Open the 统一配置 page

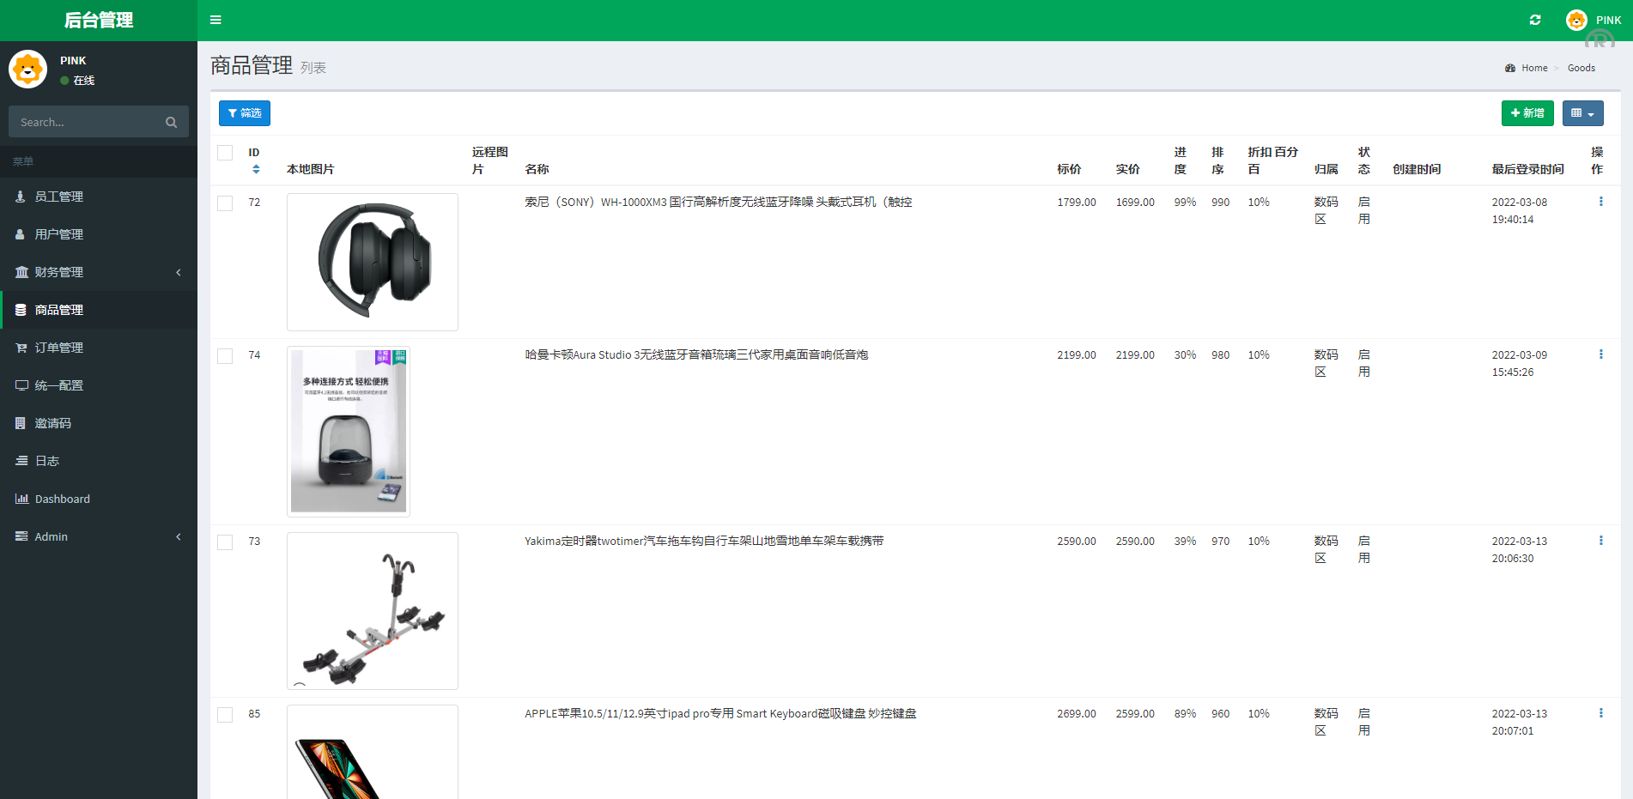59,385
